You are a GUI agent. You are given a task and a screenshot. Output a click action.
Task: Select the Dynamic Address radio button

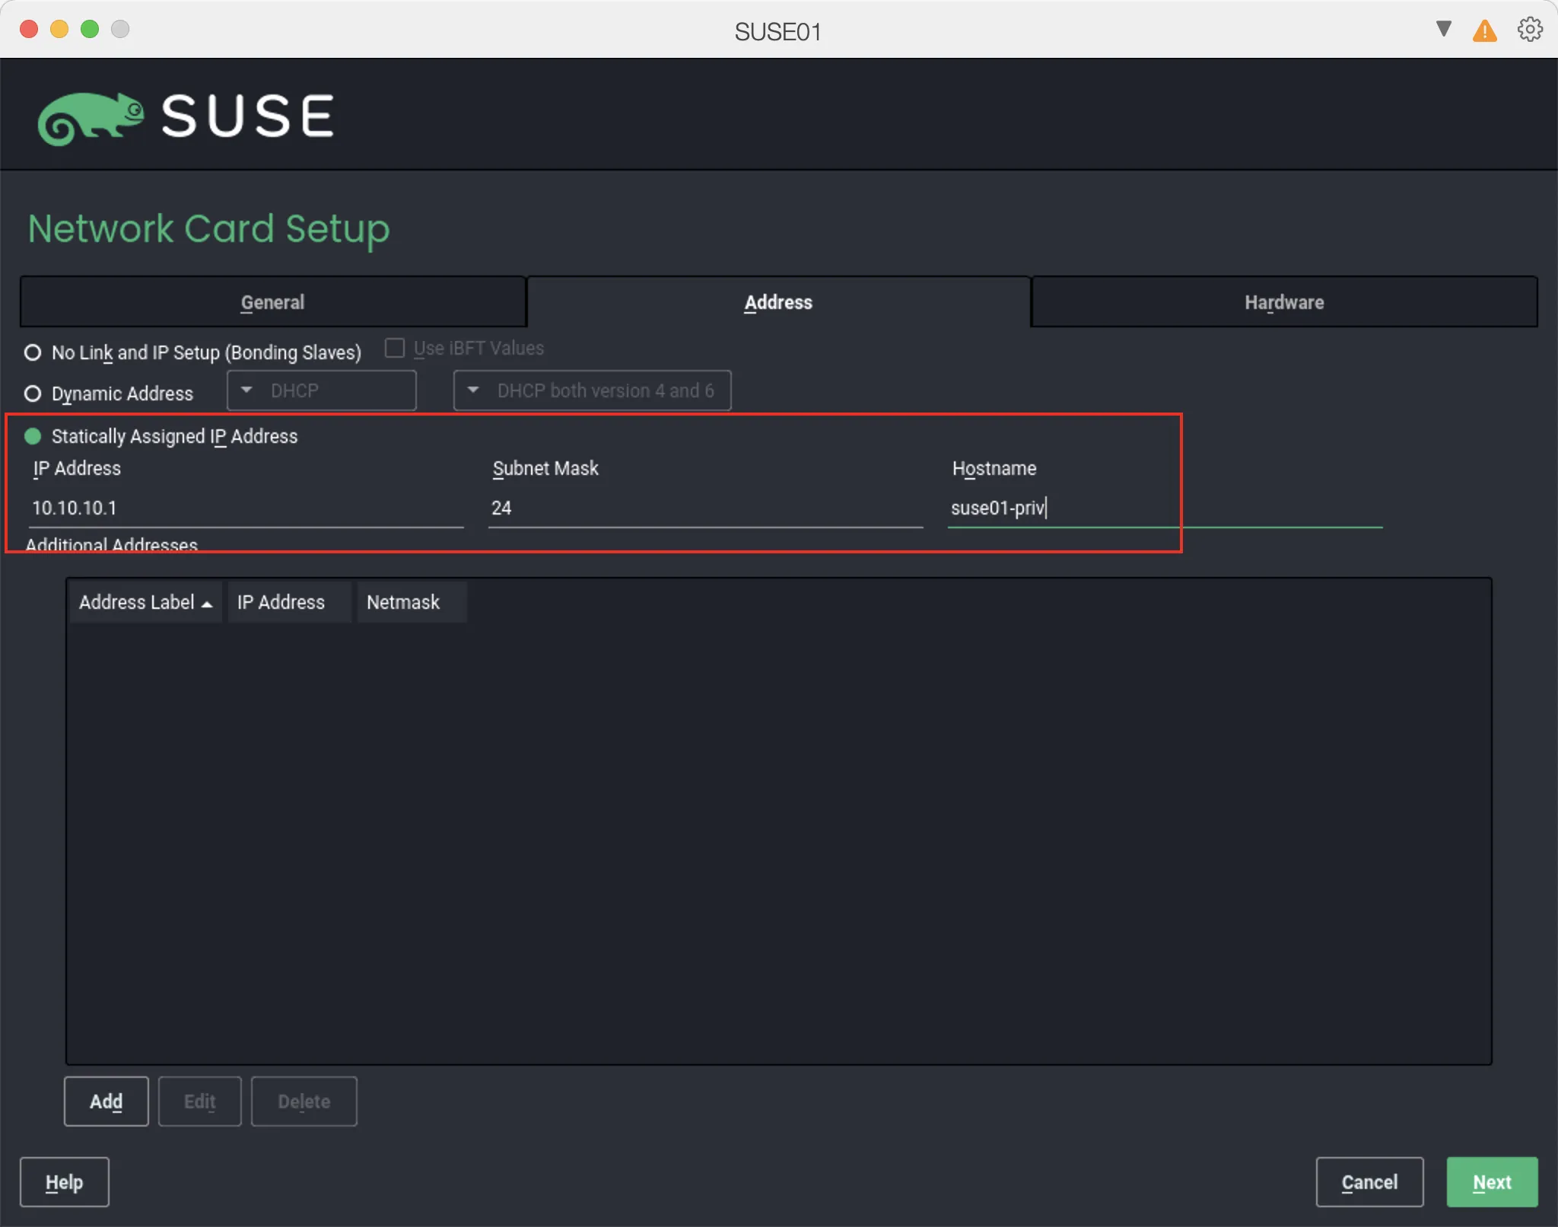click(33, 394)
